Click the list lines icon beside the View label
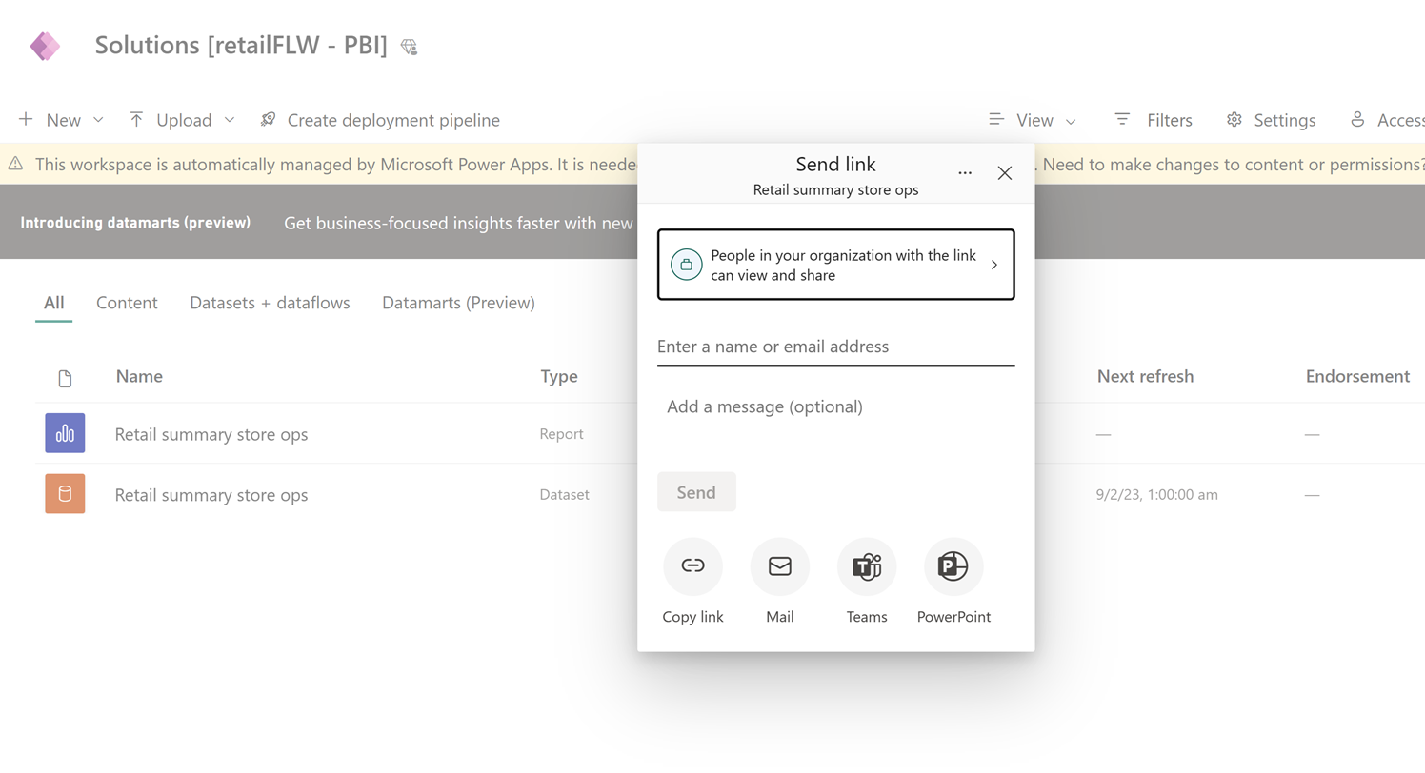 click(x=996, y=119)
